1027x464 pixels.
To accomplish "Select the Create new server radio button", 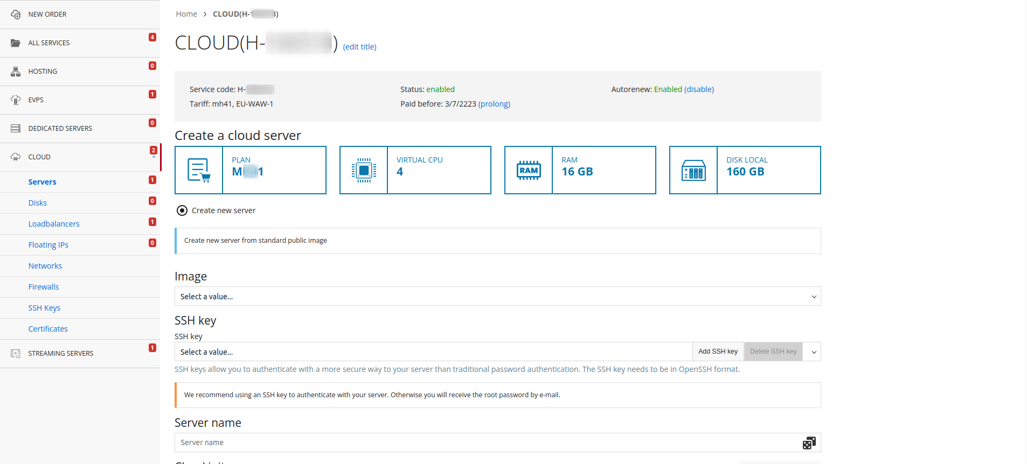I will tap(182, 210).
